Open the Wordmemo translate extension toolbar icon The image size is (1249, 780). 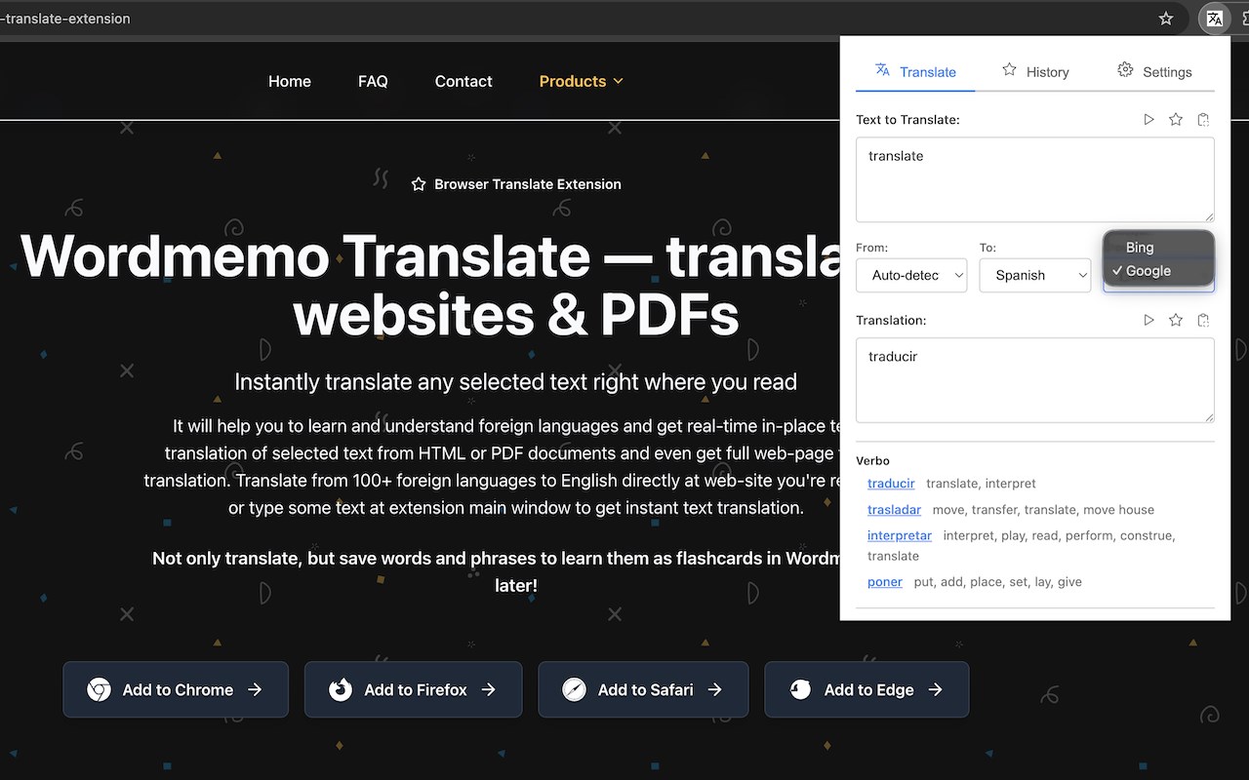click(1214, 19)
